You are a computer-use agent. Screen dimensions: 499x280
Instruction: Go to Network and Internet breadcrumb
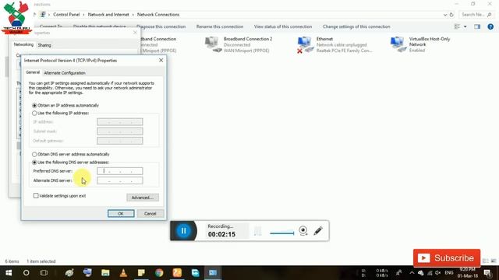pyautogui.click(x=108, y=15)
